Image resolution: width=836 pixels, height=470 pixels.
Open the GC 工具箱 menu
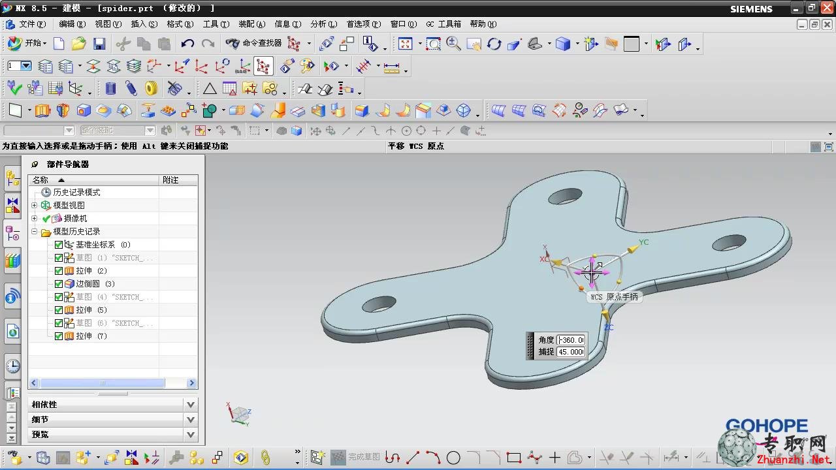(x=443, y=24)
